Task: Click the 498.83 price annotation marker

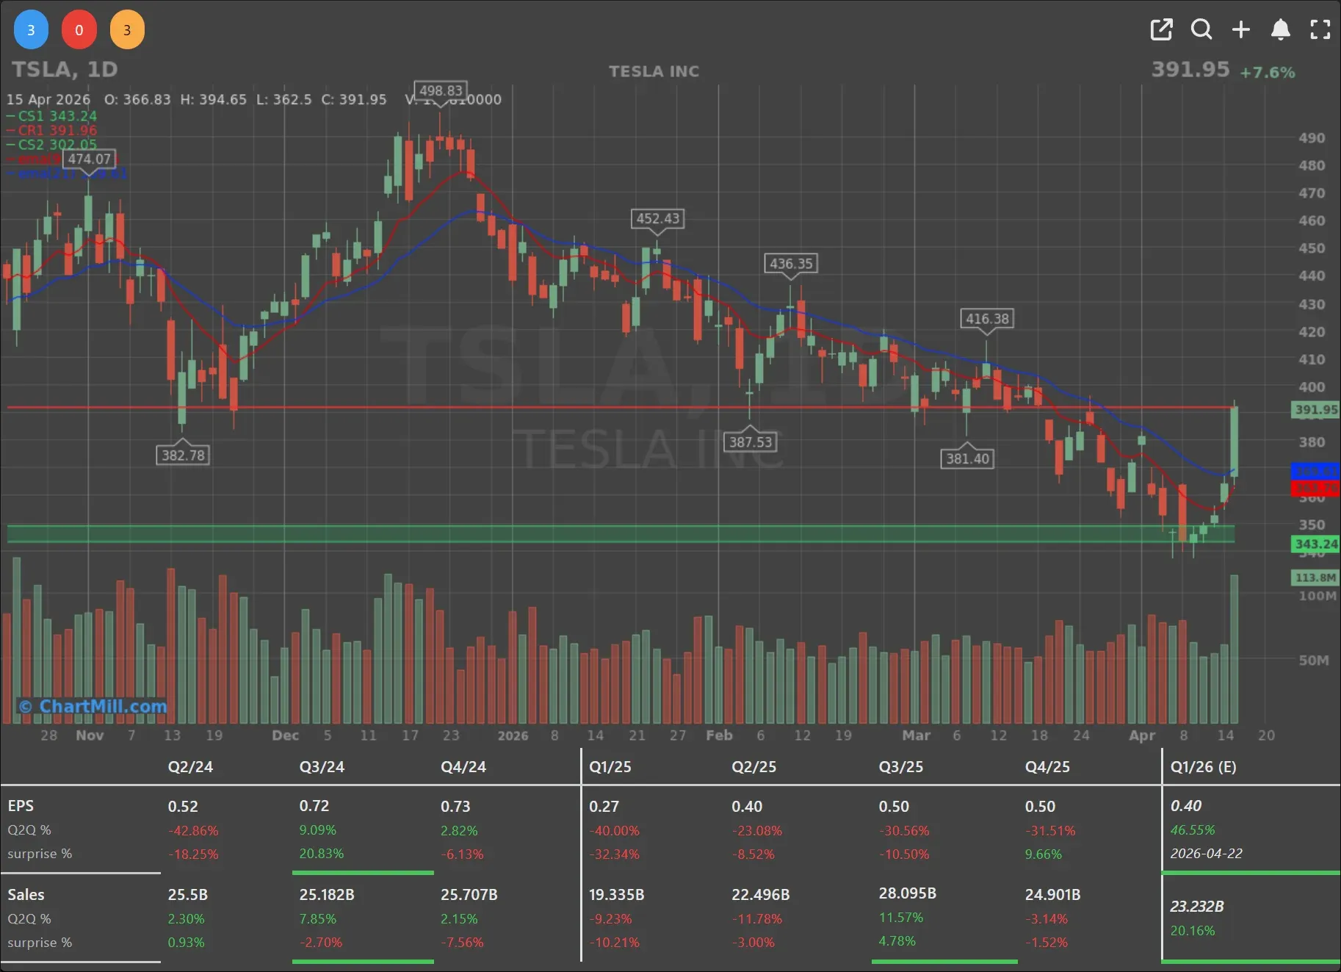Action: click(440, 92)
